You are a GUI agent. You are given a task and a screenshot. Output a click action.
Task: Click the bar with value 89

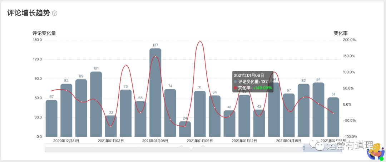[81, 108]
